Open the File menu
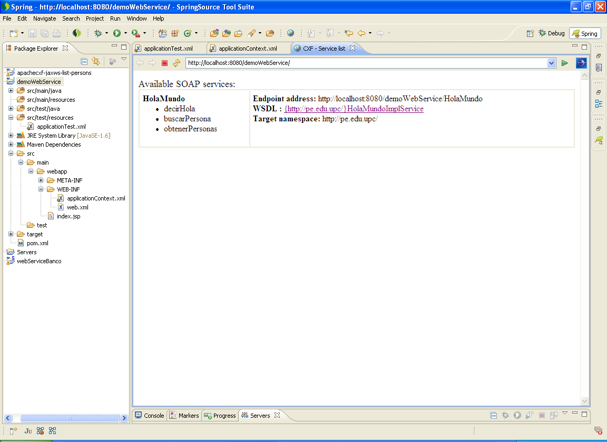Screen dimensions: 607x442 (x=7, y=18)
